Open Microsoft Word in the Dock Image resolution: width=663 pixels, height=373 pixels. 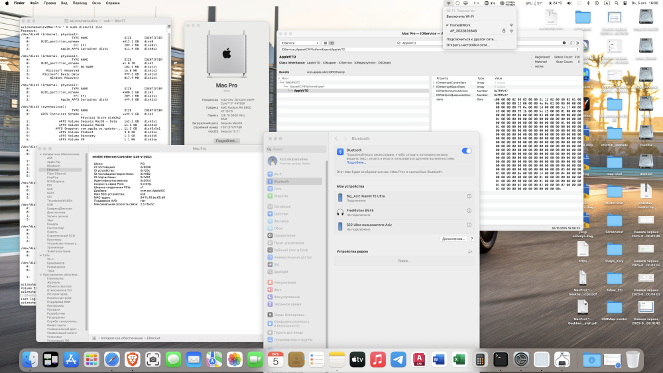[440, 360]
